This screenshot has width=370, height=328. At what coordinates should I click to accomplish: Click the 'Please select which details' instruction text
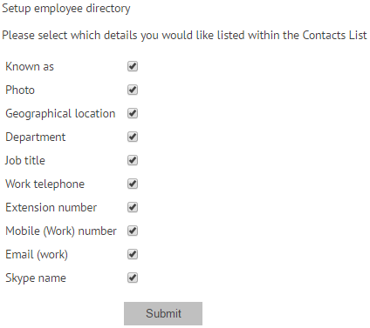pos(184,36)
